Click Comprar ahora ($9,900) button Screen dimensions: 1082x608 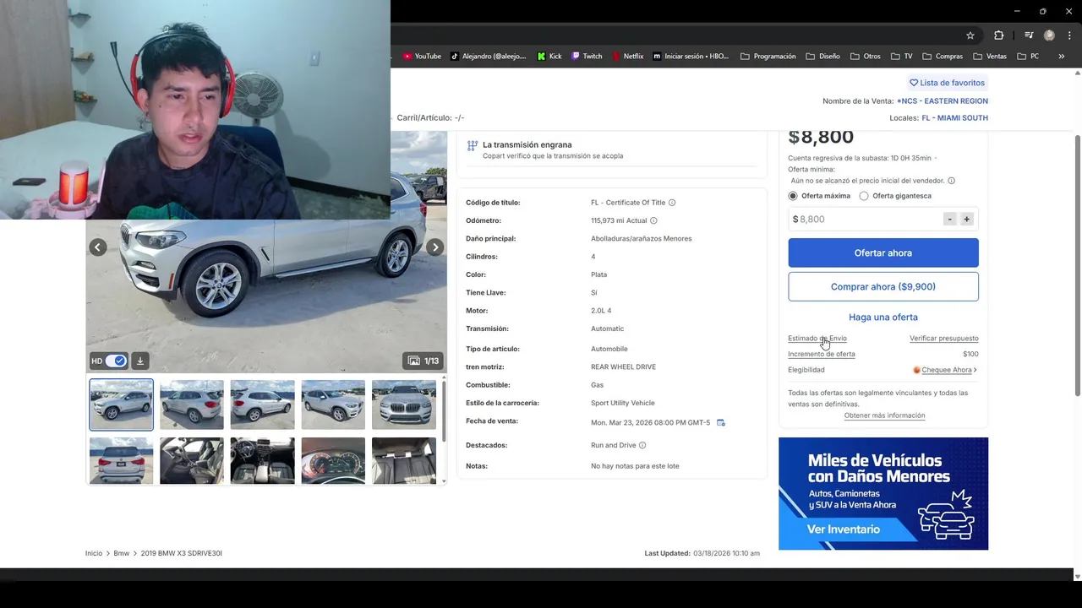pos(883,286)
